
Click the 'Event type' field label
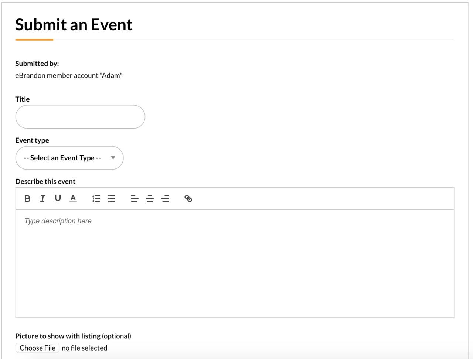click(32, 140)
